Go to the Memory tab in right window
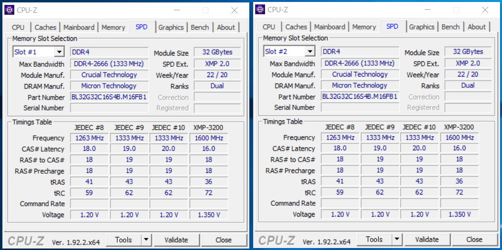 tap(364, 27)
